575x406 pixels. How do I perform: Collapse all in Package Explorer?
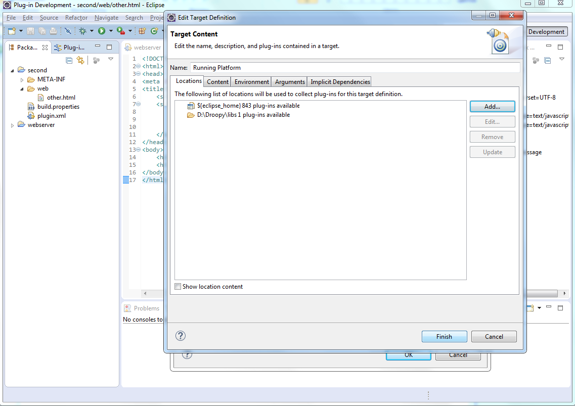[x=69, y=60]
